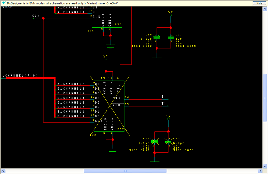This screenshot has height=174, width=268.
Task: Select the C16 0.1uF capacitor symbol
Action: tap(157, 37)
